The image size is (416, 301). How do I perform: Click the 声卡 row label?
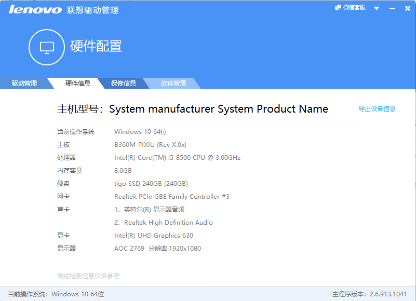tap(63, 210)
